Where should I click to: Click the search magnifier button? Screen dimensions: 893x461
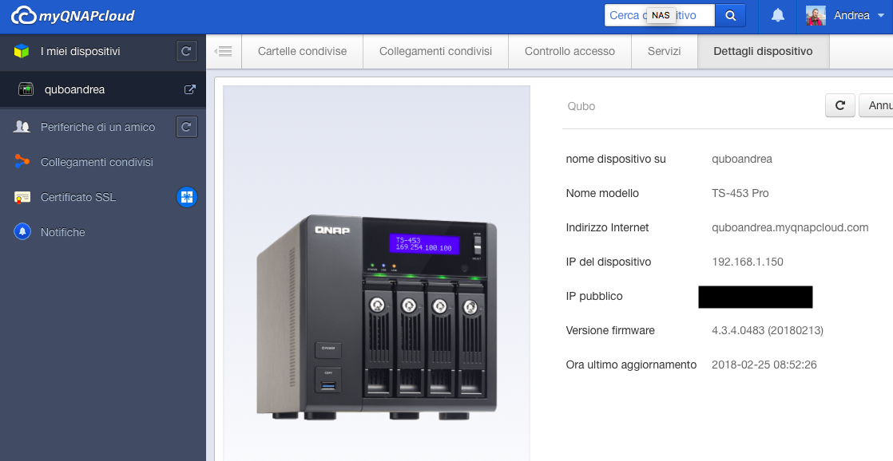coord(730,15)
